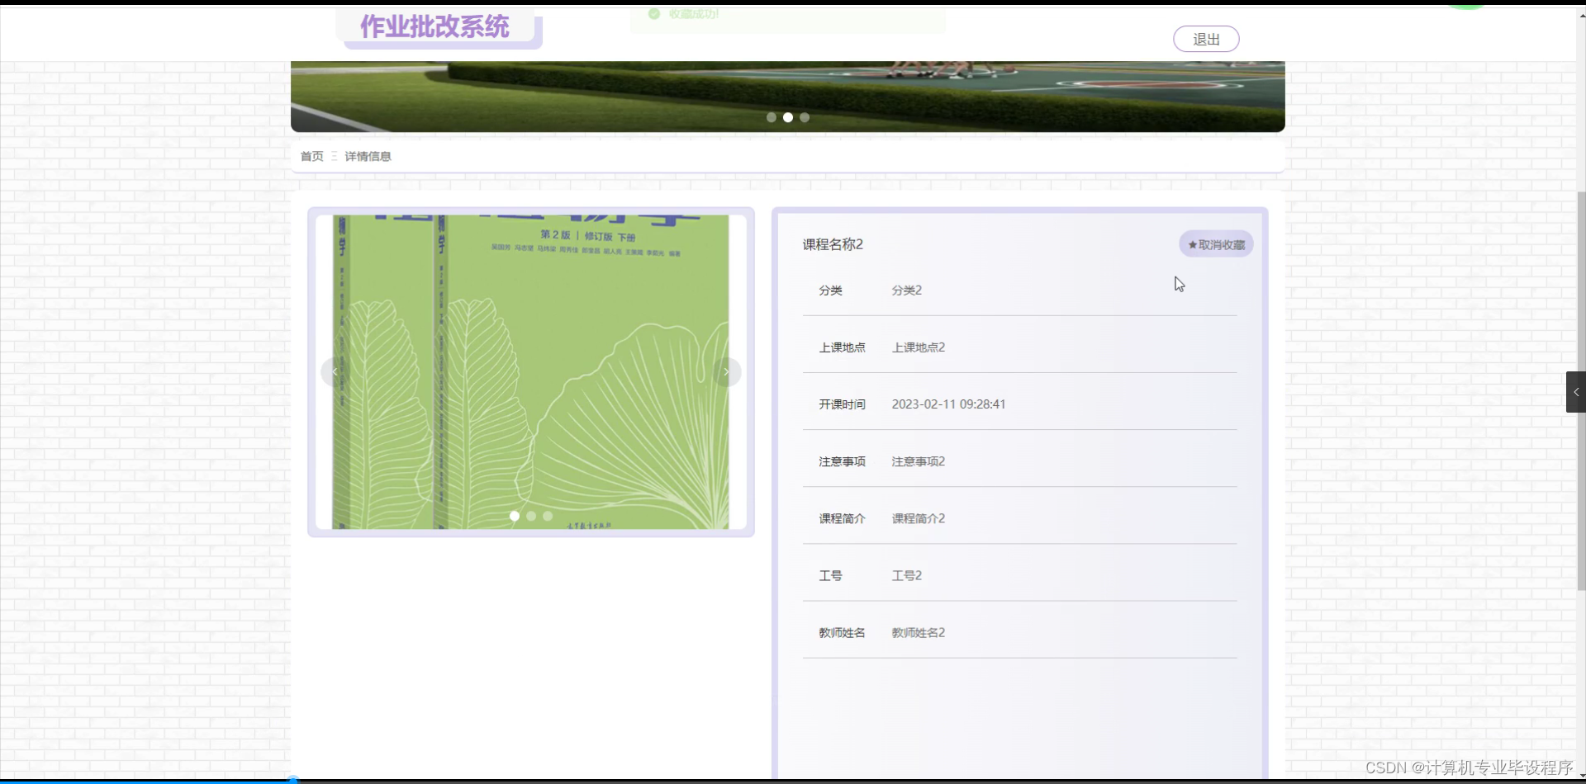Select the last book carousel dot
The height and width of the screenshot is (784, 1586).
pyautogui.click(x=547, y=516)
